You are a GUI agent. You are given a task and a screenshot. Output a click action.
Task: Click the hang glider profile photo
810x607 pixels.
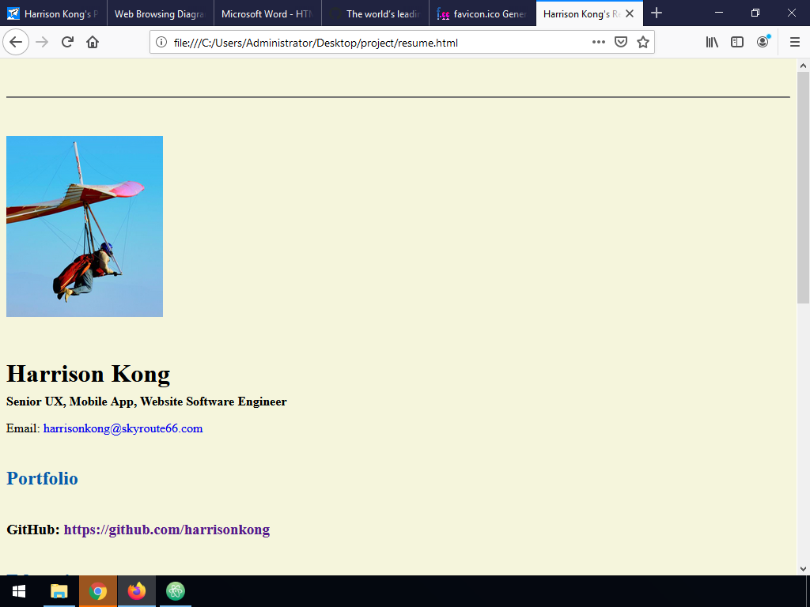point(85,226)
